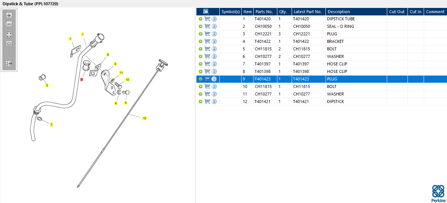Screen dimensions: 447x203
Task: Click the four-squares grid view icon
Action: point(9,35)
